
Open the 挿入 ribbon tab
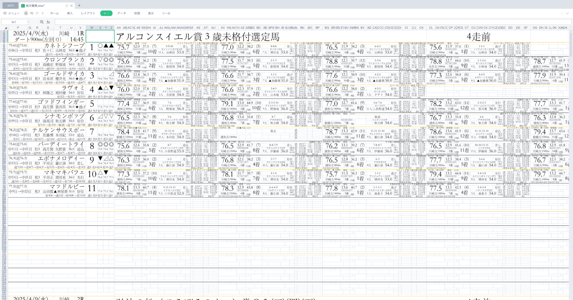click(x=70, y=13)
